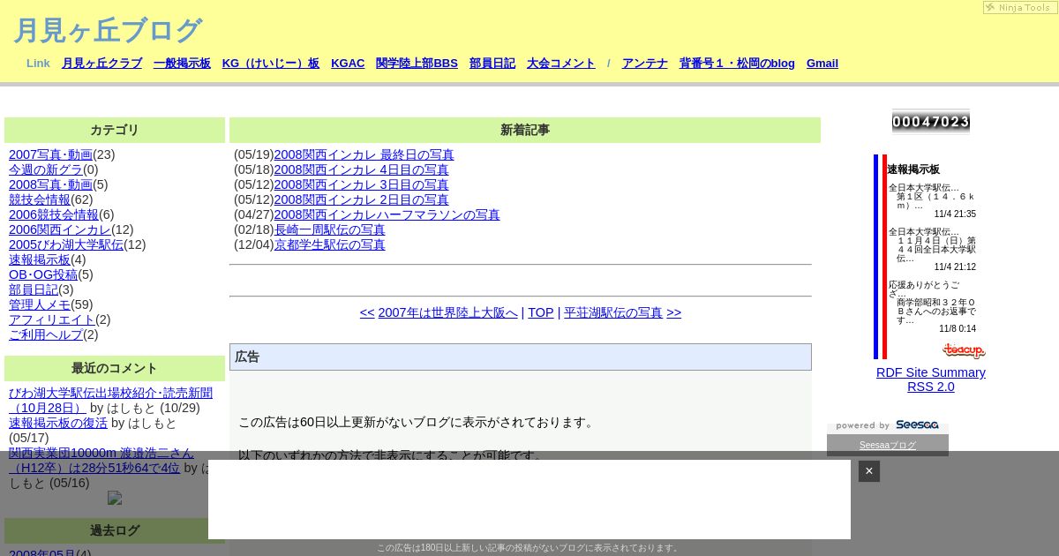Open the 月見ヶ丘ブログ title link
Image resolution: width=1059 pixels, height=556 pixels.
(x=108, y=30)
